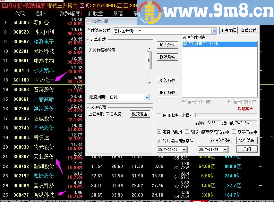This screenshot has height=202, width=274.
Task: Click the 关闭 button
Action: point(247,149)
